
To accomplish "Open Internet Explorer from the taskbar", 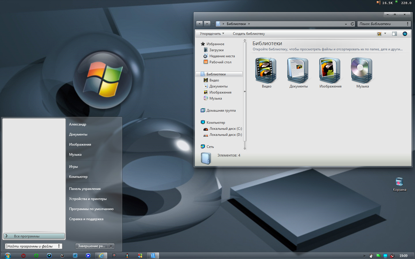I will coord(101,256).
